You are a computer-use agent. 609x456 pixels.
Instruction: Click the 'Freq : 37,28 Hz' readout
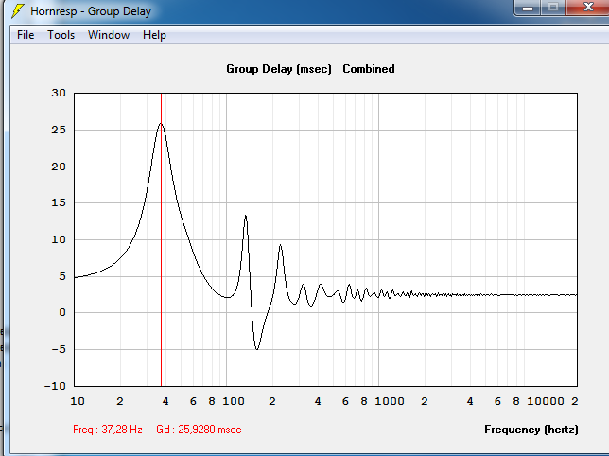pos(108,430)
